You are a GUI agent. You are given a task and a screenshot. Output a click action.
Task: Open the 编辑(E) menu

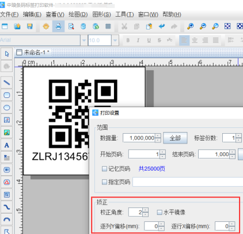click(32, 14)
